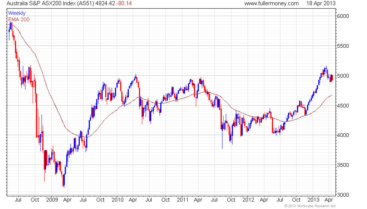
Task: Click the Oct label just before 2010
Action: [x=100, y=200]
